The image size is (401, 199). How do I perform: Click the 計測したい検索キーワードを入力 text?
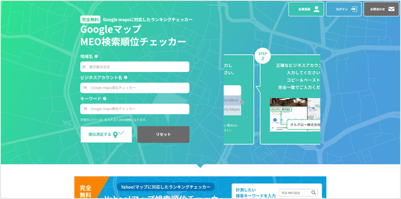256,193
